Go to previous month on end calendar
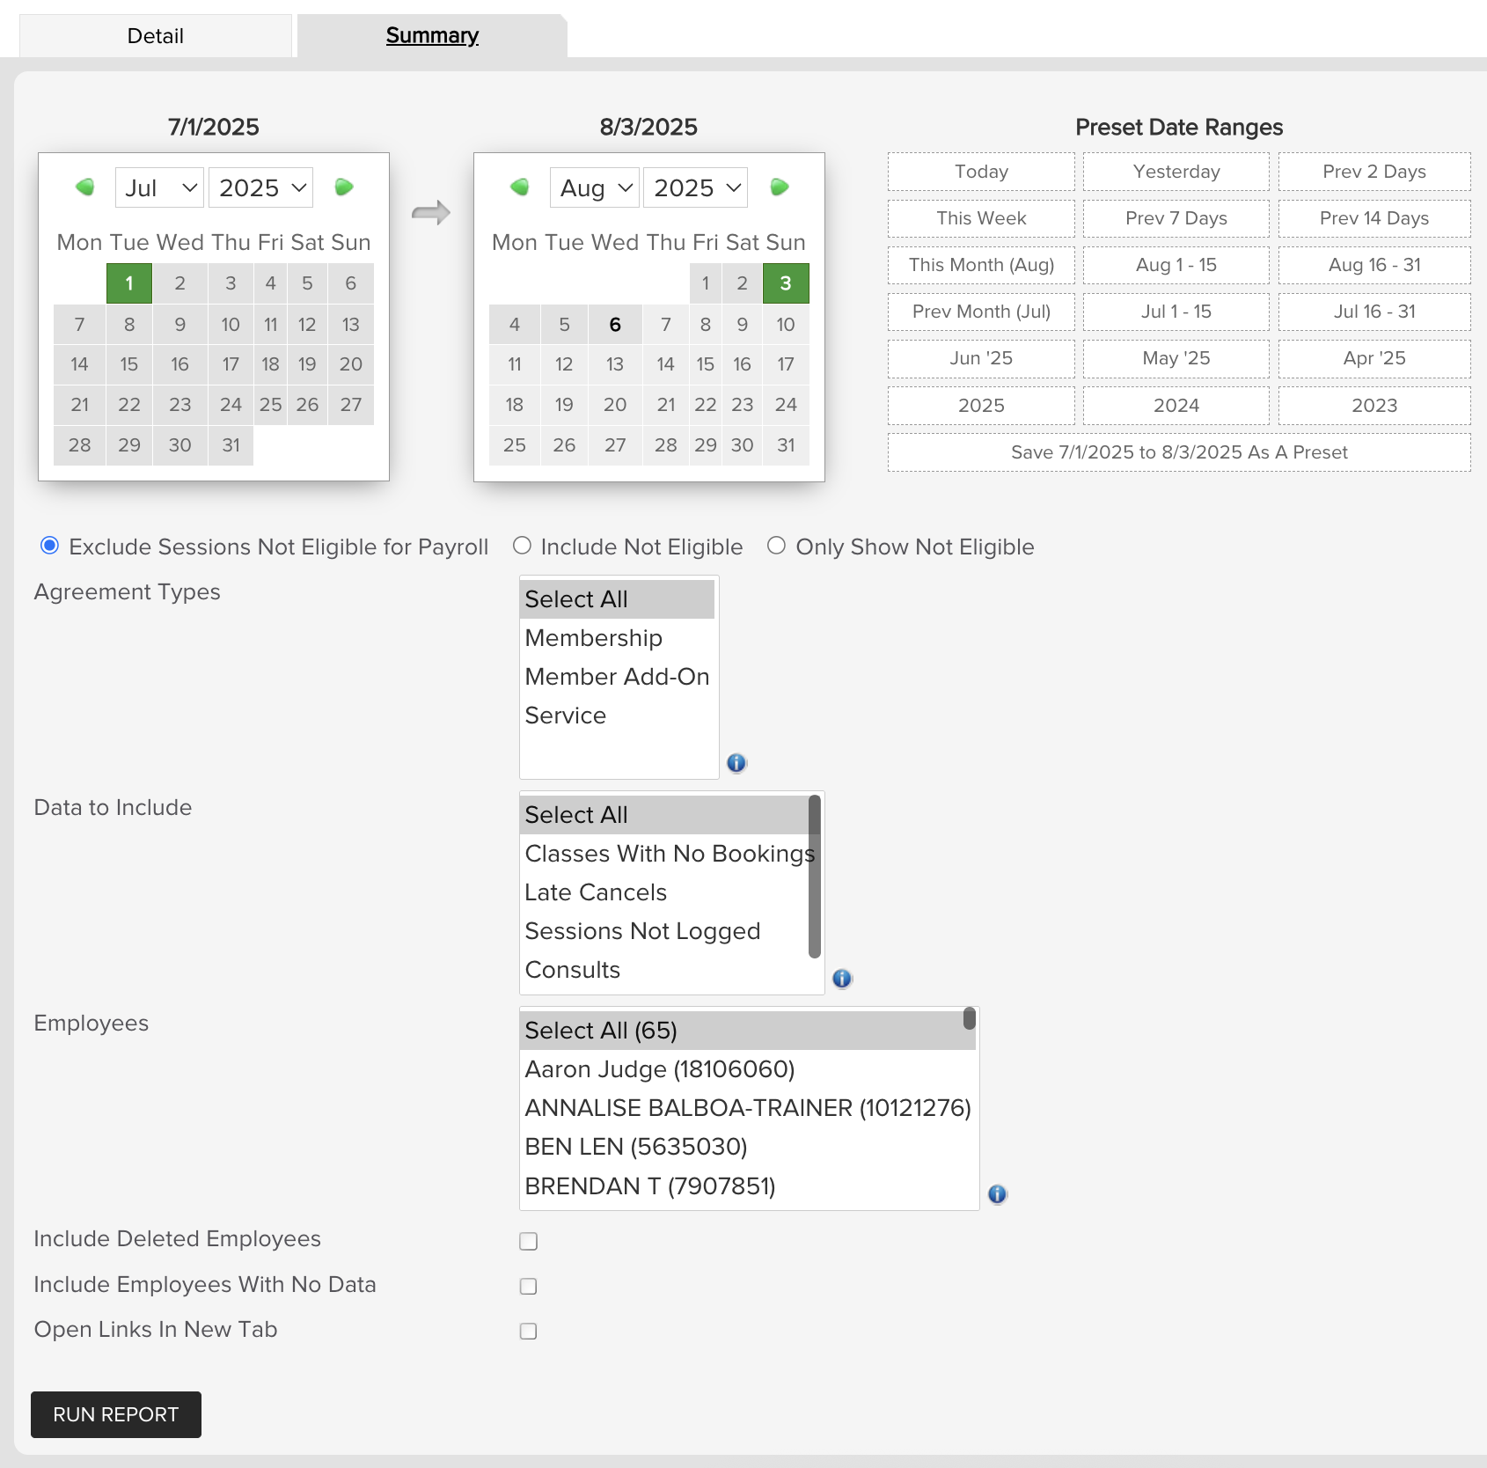Viewport: 1487px width, 1468px height. click(x=520, y=187)
